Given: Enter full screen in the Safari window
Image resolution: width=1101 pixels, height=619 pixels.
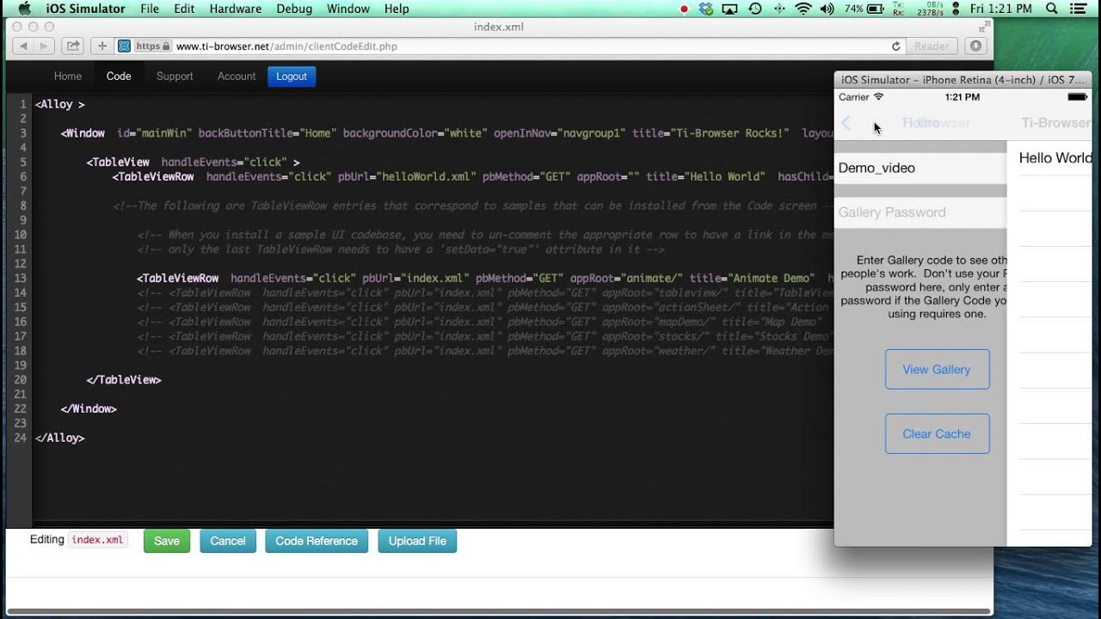Looking at the screenshot, I should pos(983,27).
